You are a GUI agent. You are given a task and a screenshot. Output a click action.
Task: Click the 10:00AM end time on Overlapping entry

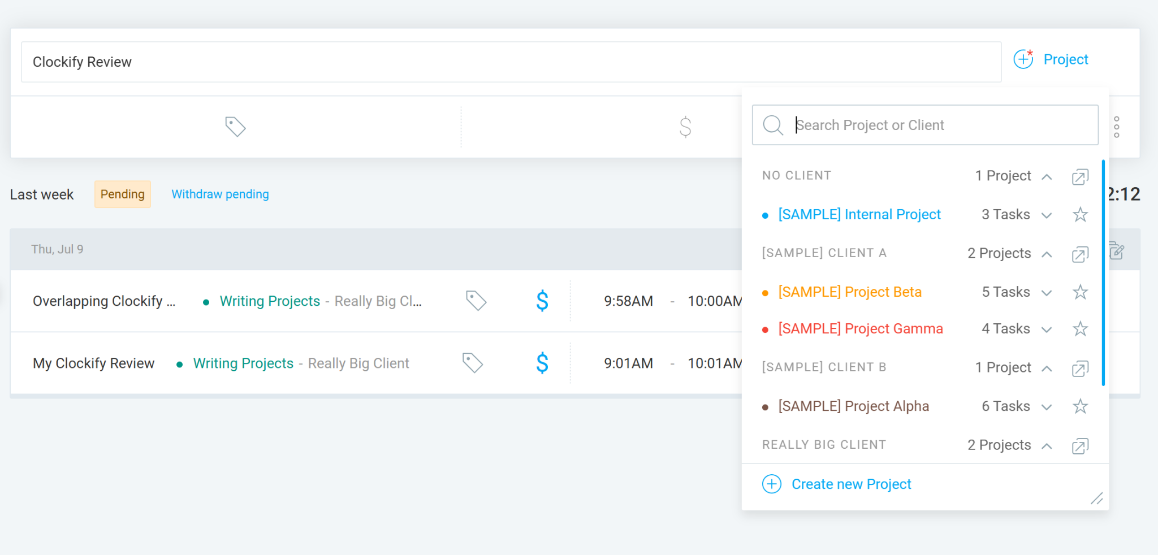tap(715, 301)
